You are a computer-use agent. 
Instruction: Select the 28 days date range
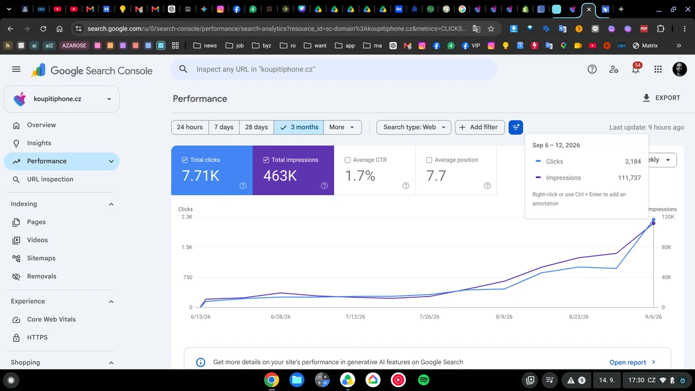coord(257,127)
